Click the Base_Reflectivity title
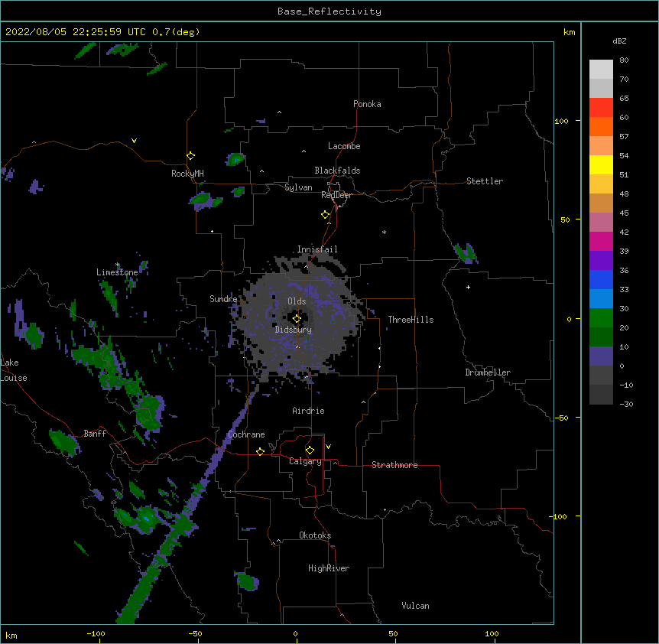 coord(329,11)
